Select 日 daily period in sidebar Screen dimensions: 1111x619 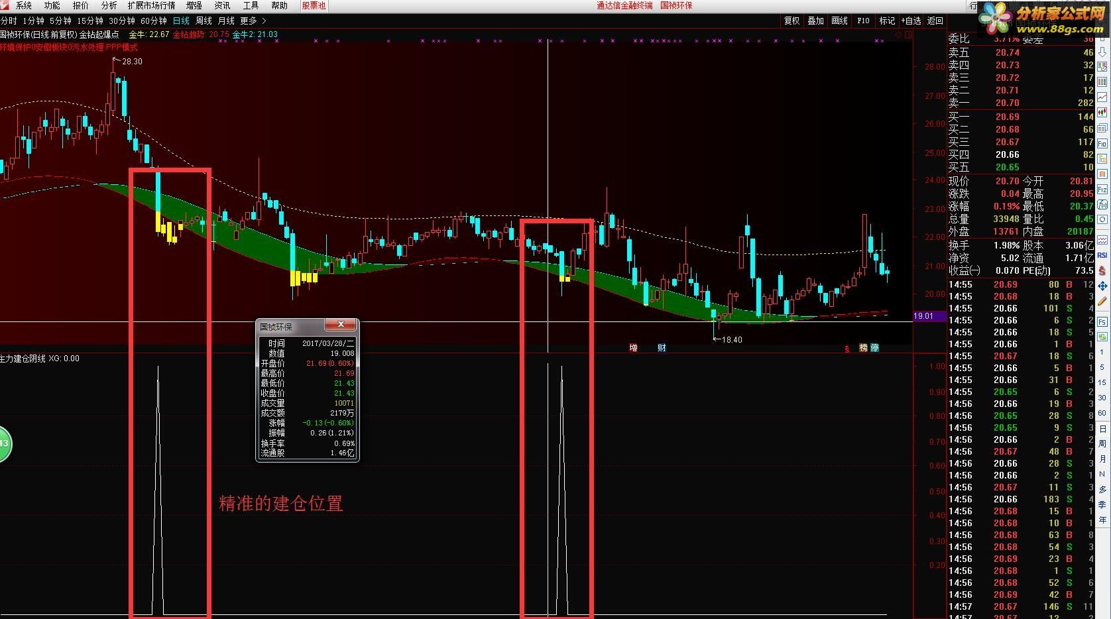pos(1102,428)
